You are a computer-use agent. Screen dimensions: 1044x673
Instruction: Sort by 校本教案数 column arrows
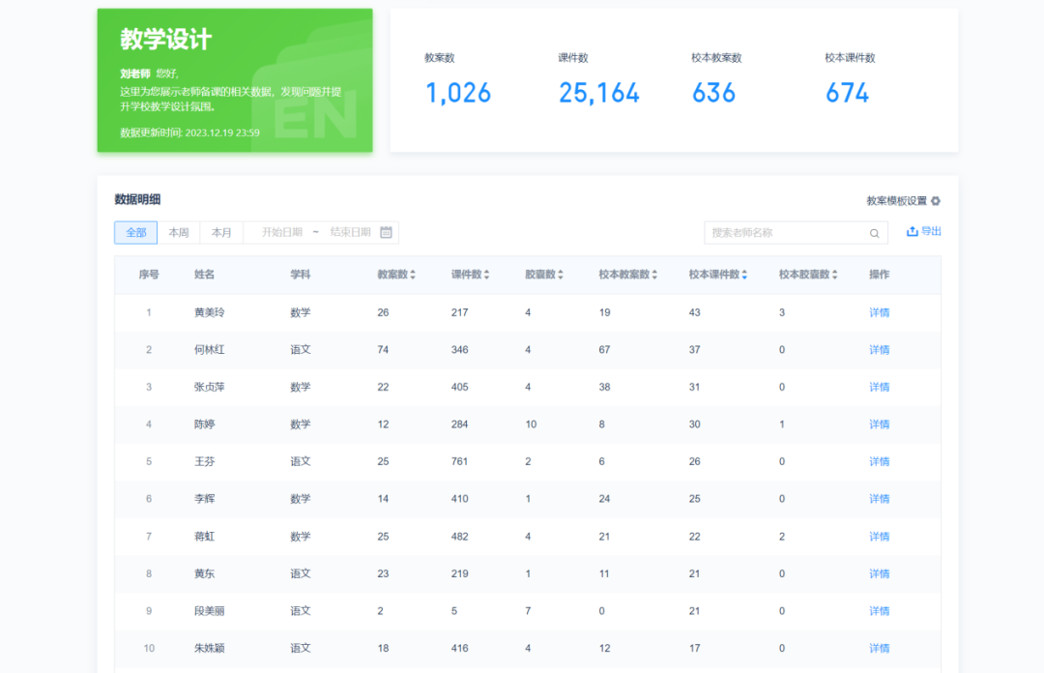[654, 276]
